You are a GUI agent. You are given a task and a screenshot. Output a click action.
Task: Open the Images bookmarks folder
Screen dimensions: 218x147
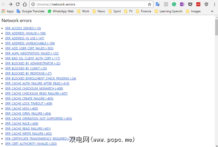[193, 11]
